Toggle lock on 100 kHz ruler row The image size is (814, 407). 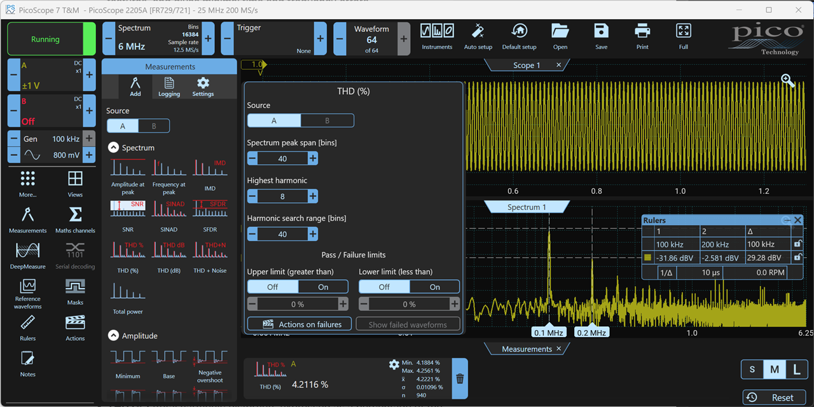point(797,244)
